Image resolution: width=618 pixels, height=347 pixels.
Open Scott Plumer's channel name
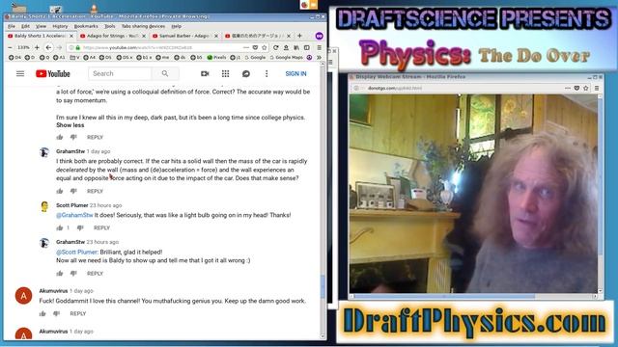tap(71, 205)
